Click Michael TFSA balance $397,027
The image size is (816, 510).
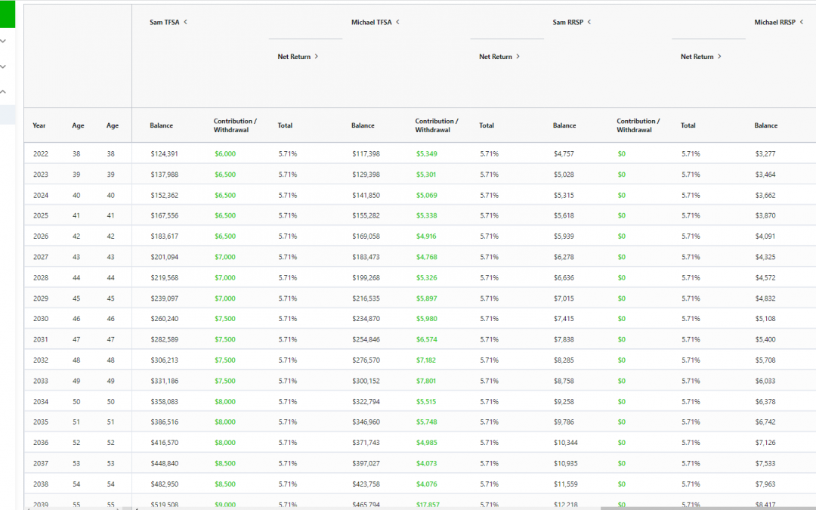point(366,463)
